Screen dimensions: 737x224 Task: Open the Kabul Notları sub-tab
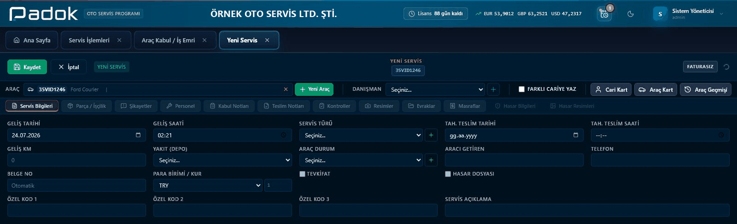click(x=229, y=106)
